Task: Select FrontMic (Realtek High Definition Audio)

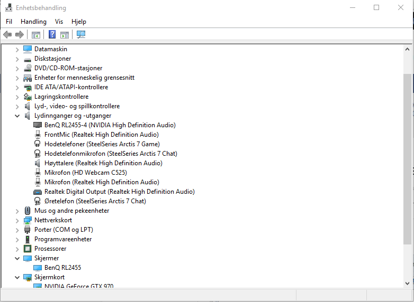Action: pos(102,135)
